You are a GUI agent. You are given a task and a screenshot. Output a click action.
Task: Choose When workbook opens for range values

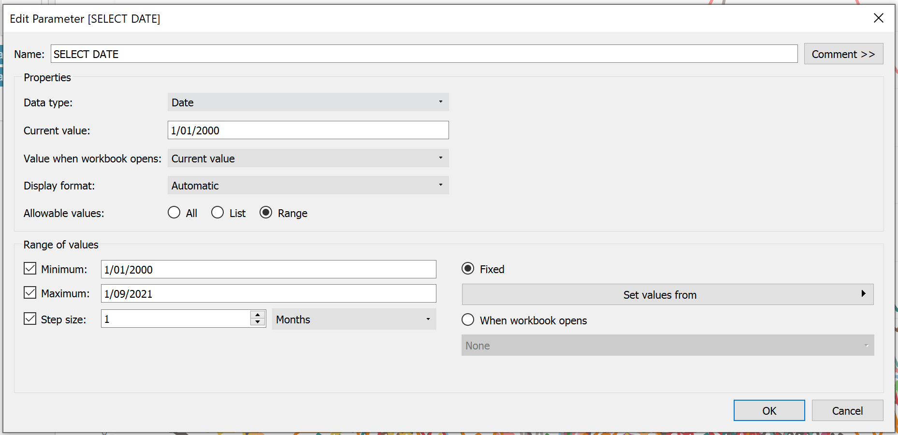468,319
